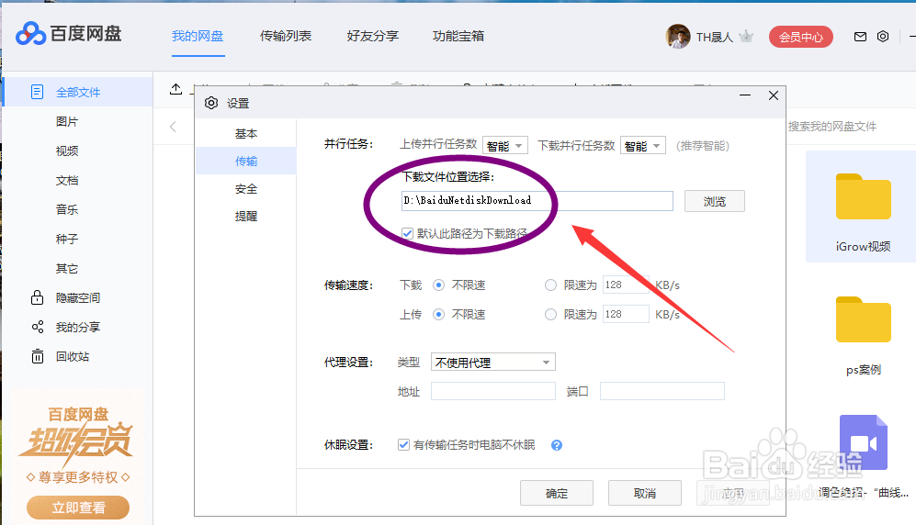The image size is (916, 525).
Task: Select 视频 category in sidebar
Action: point(66,151)
